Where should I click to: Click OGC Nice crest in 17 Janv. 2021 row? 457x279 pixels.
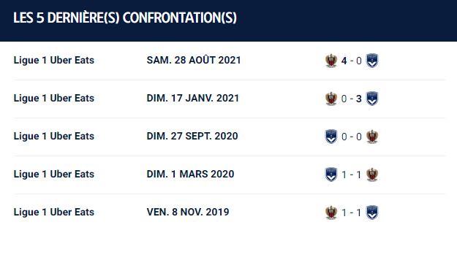tap(331, 99)
